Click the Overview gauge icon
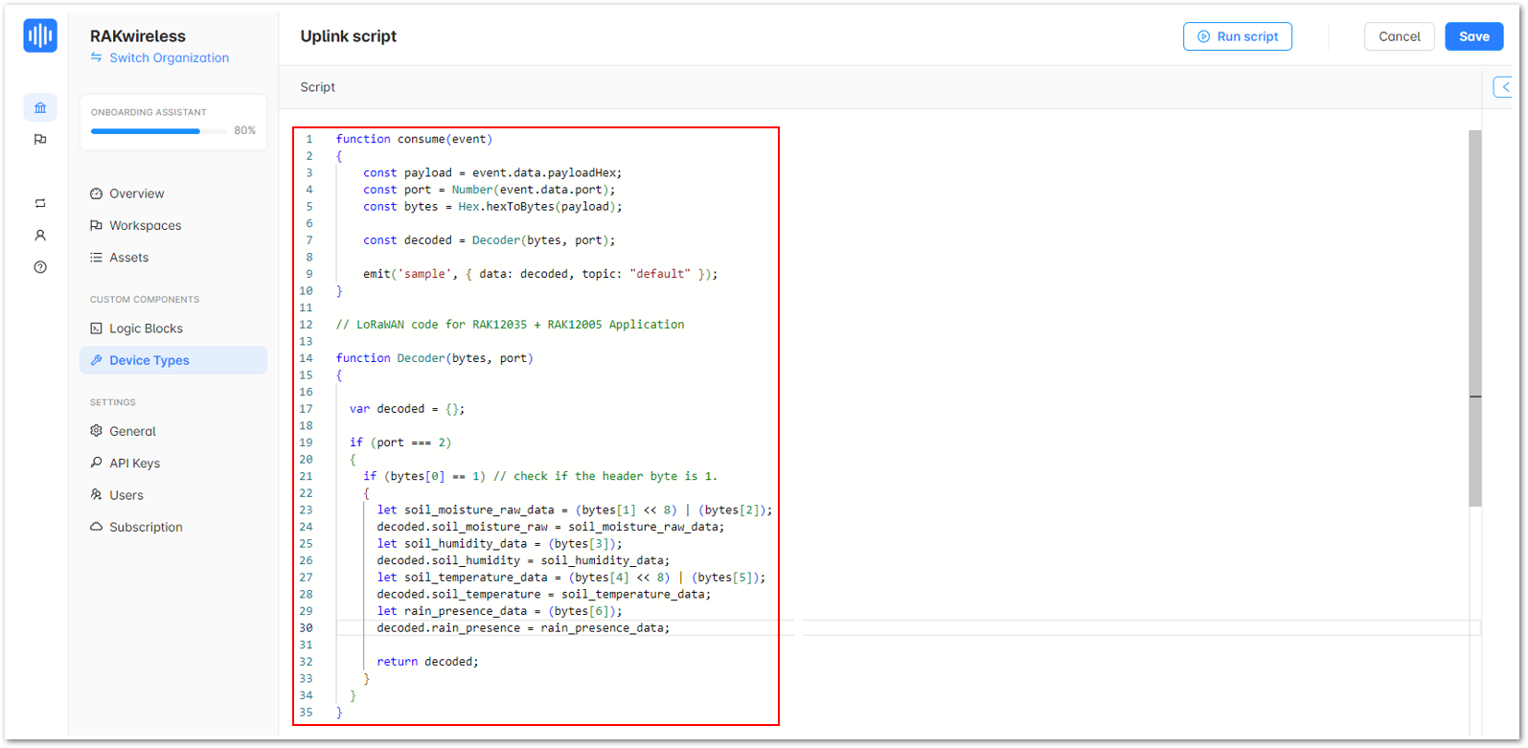The width and height of the screenshot is (1528, 748). coord(96,193)
